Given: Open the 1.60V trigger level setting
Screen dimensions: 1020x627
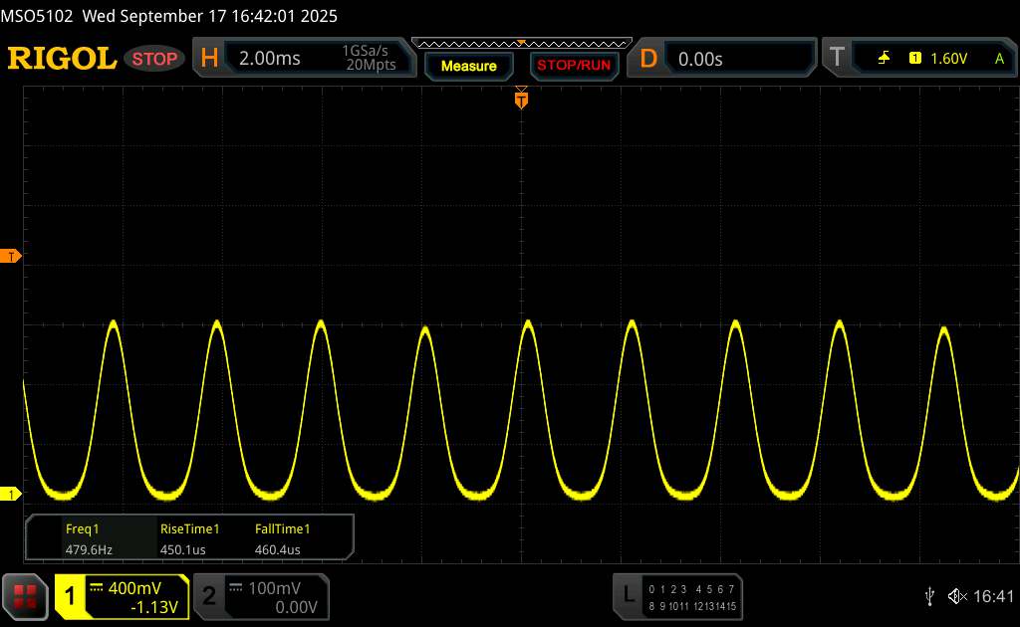Looking at the screenshot, I should point(948,59).
